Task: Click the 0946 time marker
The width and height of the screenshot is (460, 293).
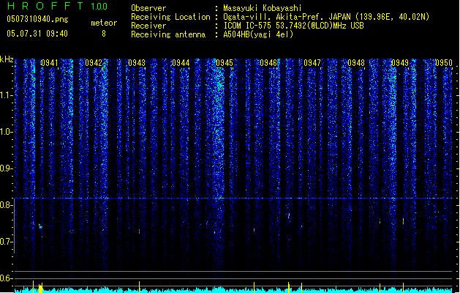Action: pos(268,63)
